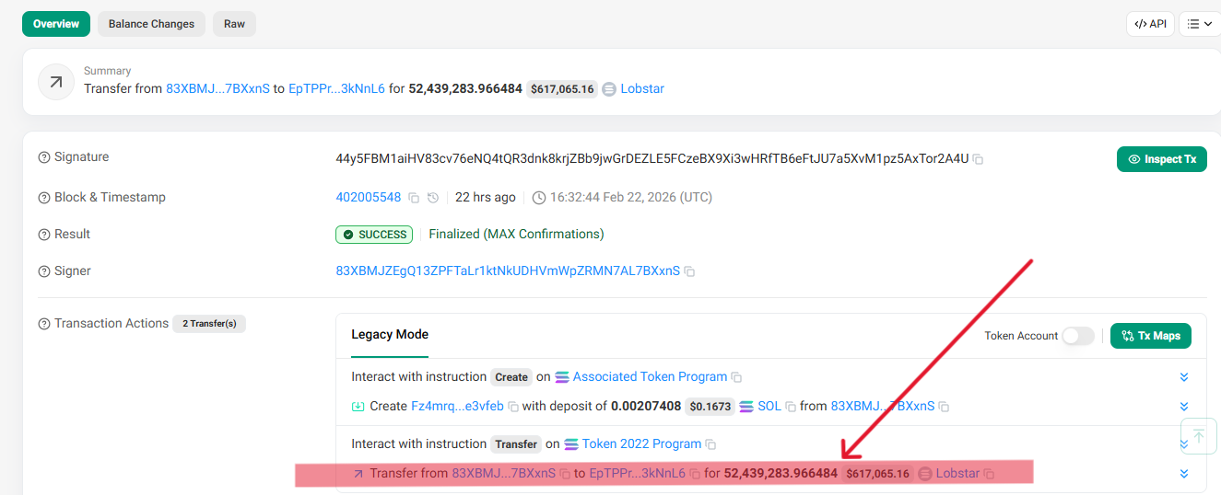Image resolution: width=1221 pixels, height=495 pixels.
Task: Copy the Fz4mrq...e3vfeb account address
Action: pyautogui.click(x=513, y=407)
